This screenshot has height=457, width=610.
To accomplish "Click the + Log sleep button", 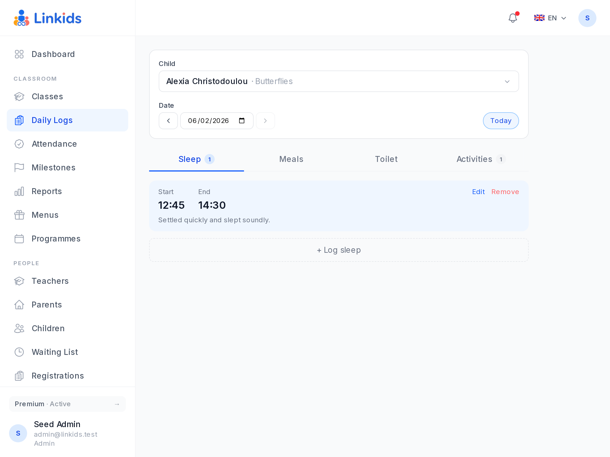I will [339, 250].
